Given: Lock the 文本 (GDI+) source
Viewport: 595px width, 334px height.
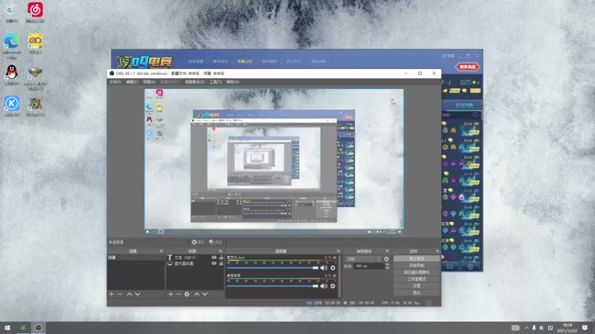Looking at the screenshot, I should [221, 258].
